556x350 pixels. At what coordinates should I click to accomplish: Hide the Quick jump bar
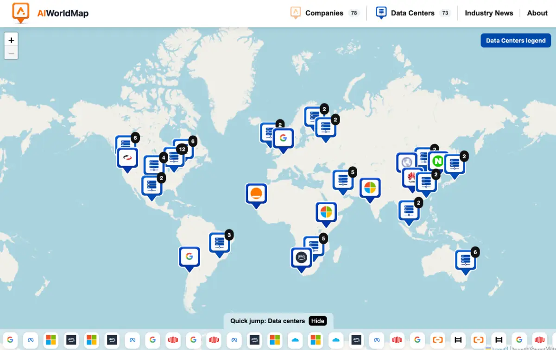click(318, 321)
